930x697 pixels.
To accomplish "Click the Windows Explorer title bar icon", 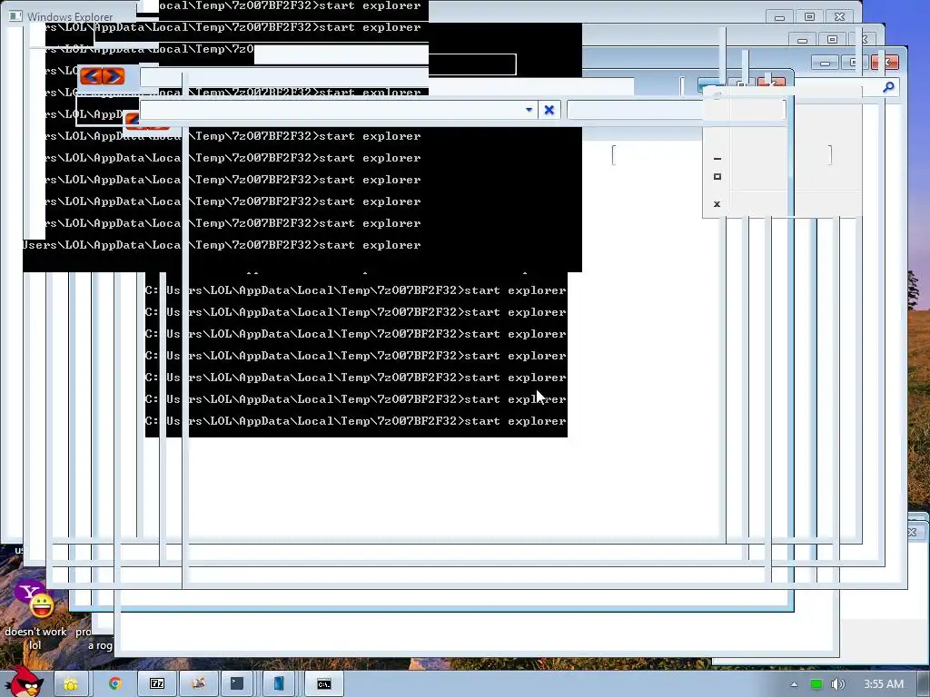I will 15,16.
